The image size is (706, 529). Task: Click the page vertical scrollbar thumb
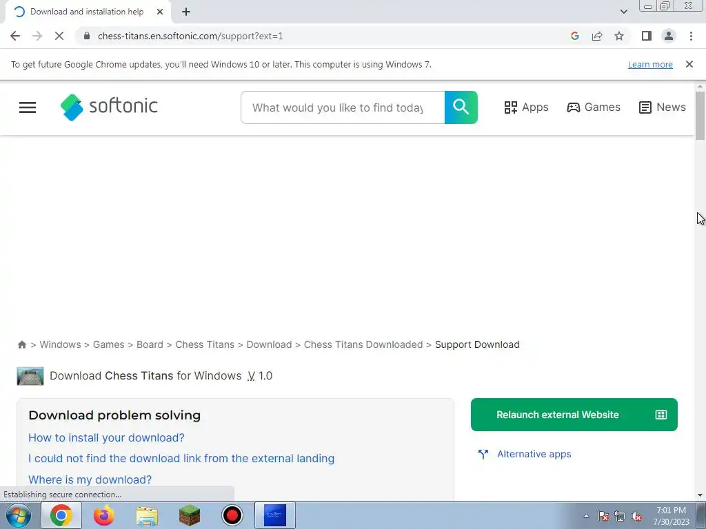click(x=700, y=116)
